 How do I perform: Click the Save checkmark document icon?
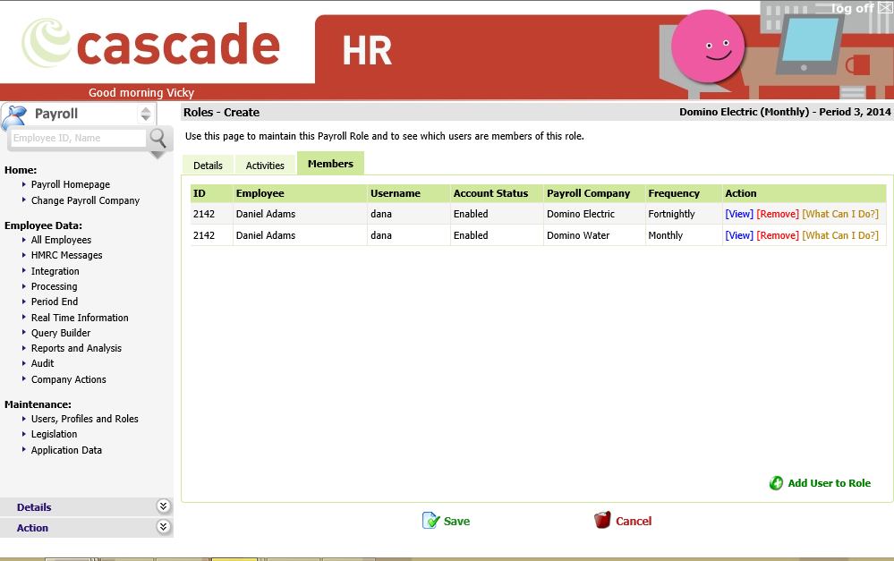[430, 521]
